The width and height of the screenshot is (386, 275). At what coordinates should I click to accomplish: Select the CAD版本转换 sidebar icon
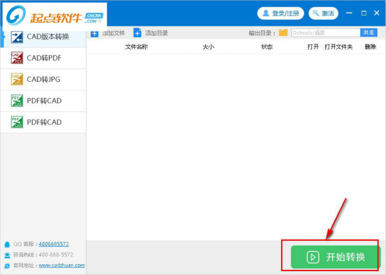coord(17,37)
